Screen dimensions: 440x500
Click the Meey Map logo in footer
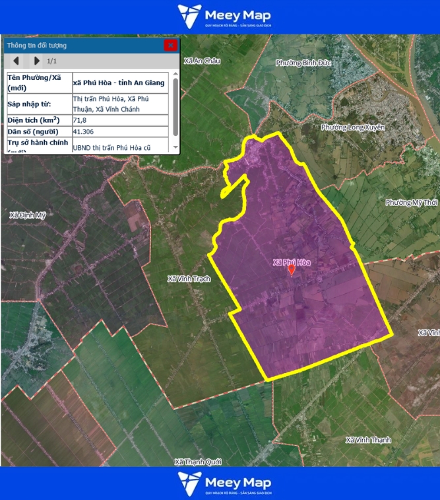224,483
